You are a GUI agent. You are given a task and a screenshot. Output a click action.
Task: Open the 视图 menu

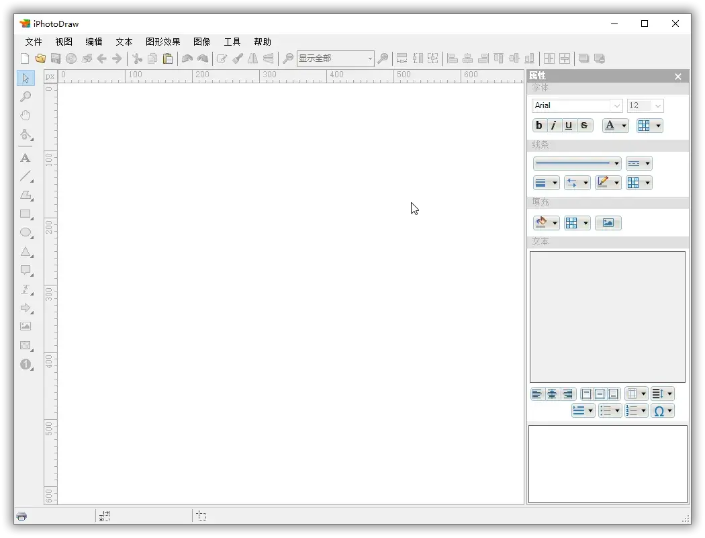click(64, 42)
